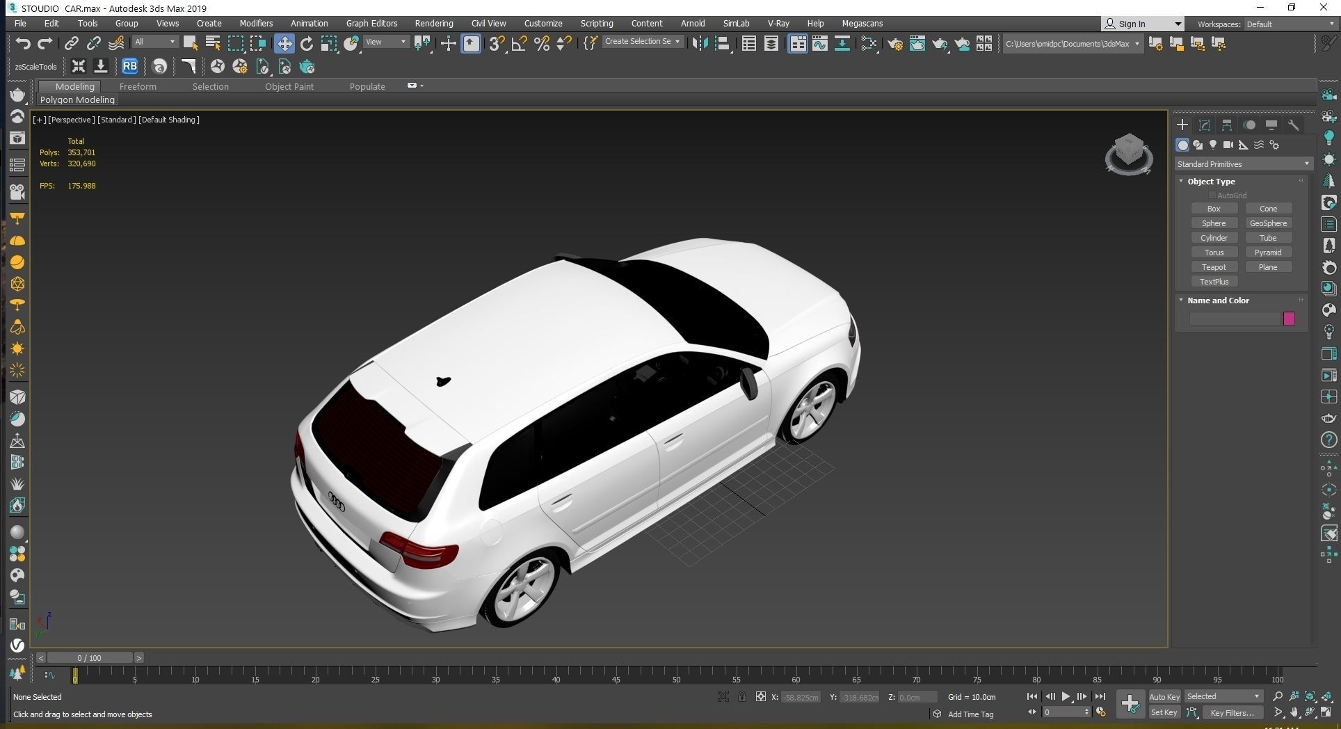Viewport: 1341px width, 729px height.
Task: Open the Hierarchy panel tab icon
Action: tap(1227, 125)
